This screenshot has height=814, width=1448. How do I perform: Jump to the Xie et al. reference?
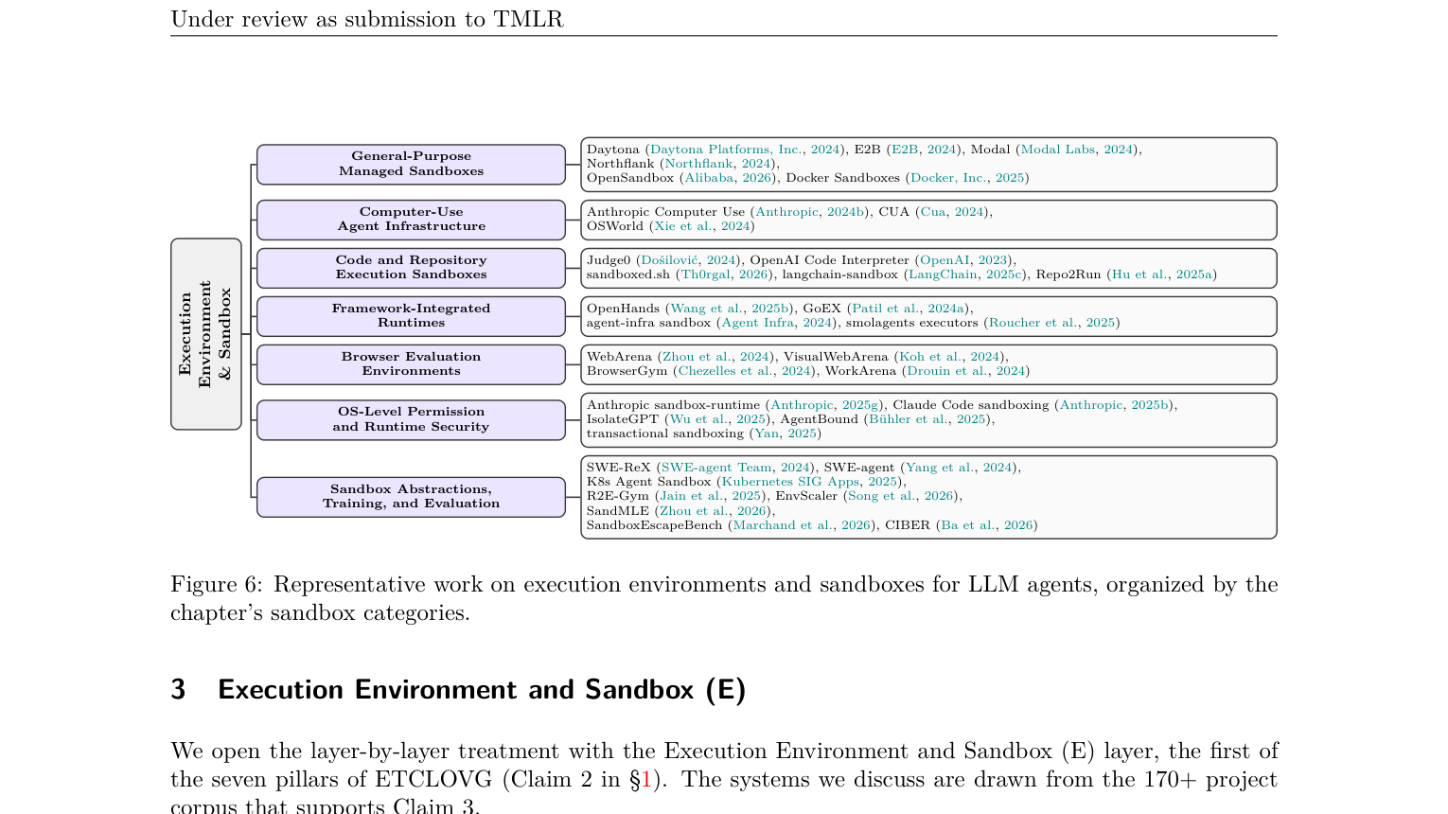[x=702, y=226]
